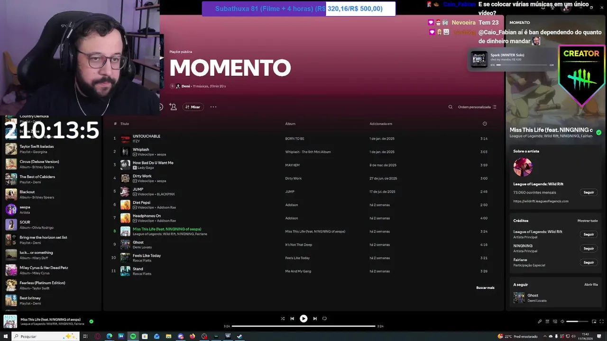Follow Fairlane in the credits section
This screenshot has height=341, width=607.
coord(589,262)
